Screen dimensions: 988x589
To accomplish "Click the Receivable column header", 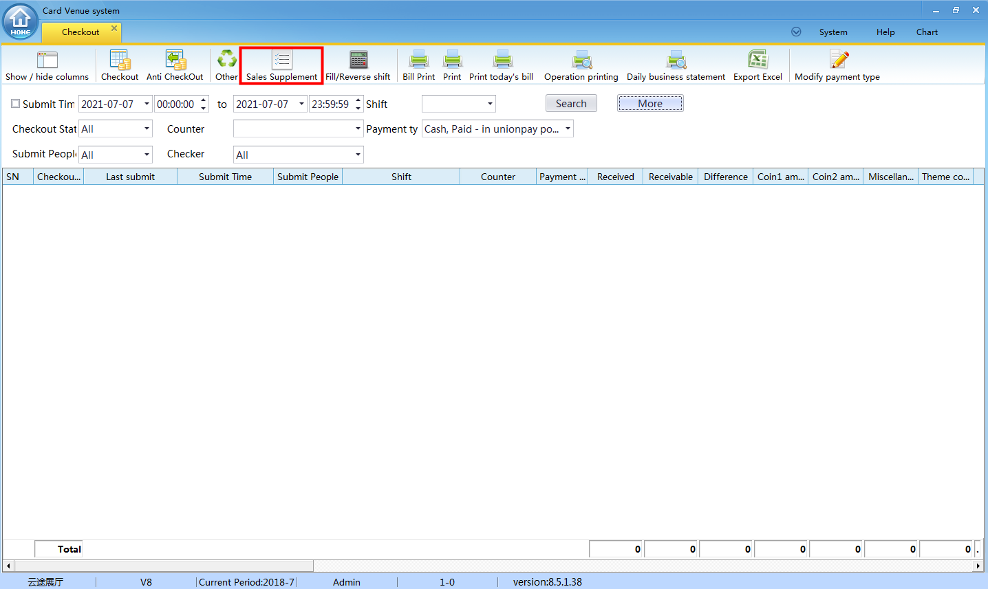I will tap(671, 177).
